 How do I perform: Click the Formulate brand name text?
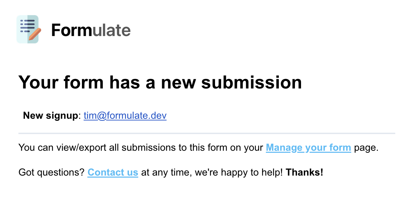point(91,30)
